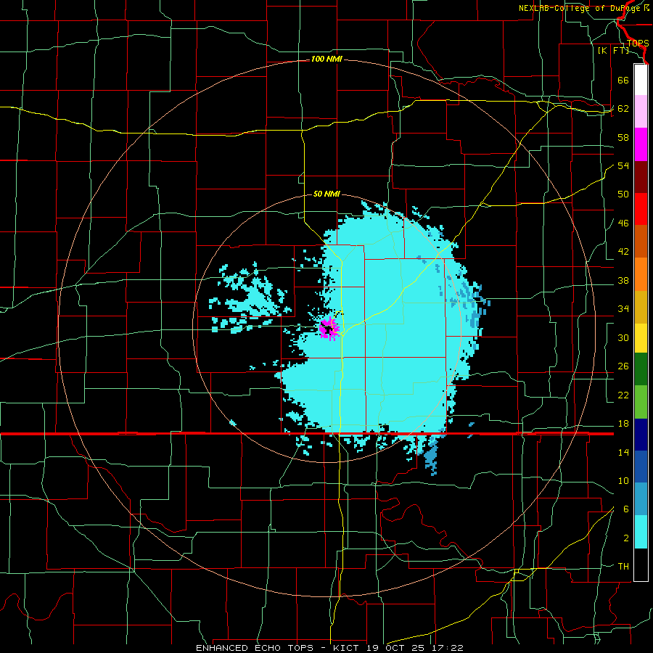This screenshot has width=653, height=653.
Task: Click the cyan legend swatch between 2 and 6
Action: [x=641, y=532]
